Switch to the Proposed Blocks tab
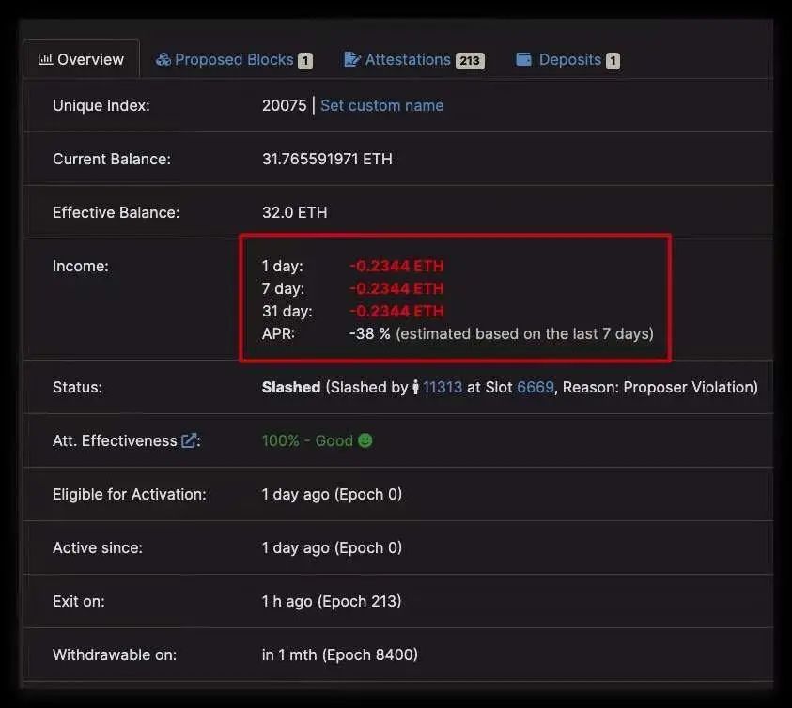 click(x=234, y=59)
